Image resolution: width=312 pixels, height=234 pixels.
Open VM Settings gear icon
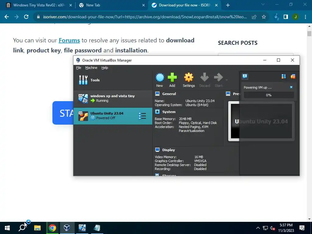pos(189,80)
